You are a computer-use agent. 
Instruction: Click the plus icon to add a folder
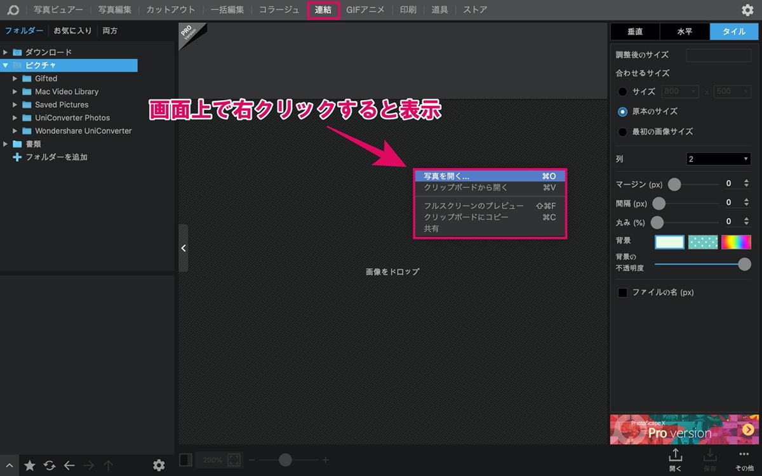17,157
